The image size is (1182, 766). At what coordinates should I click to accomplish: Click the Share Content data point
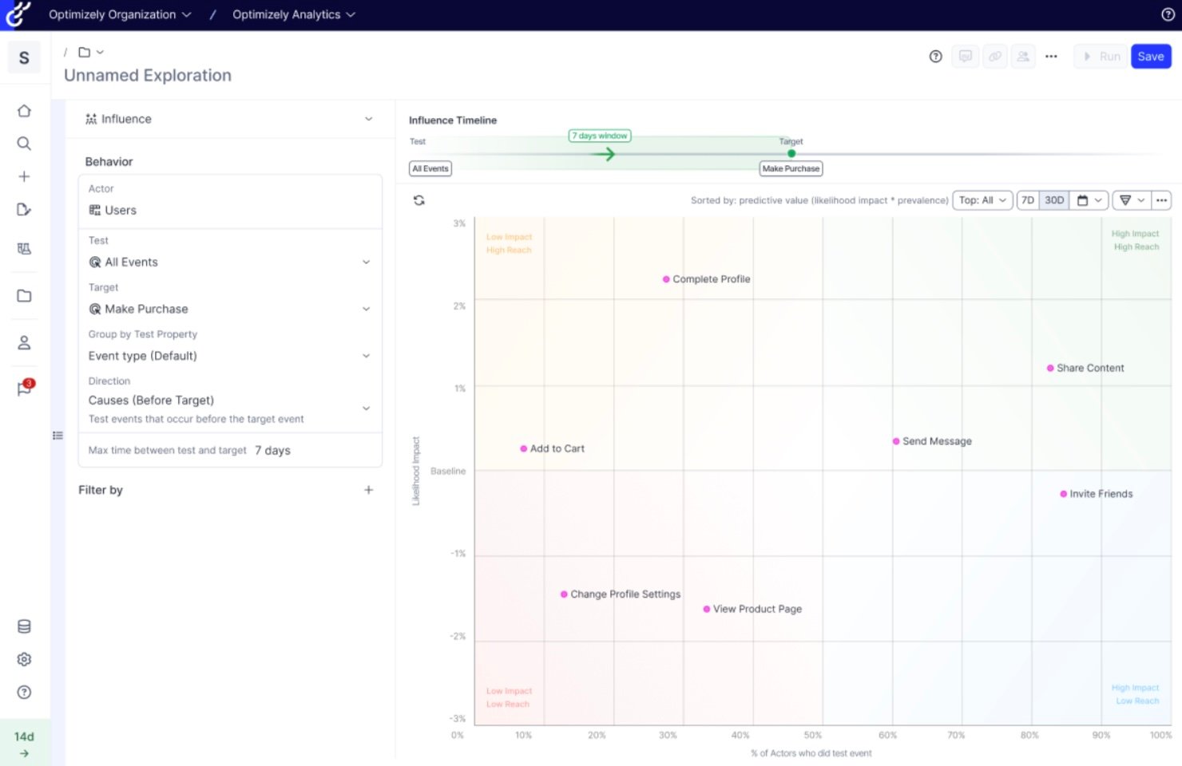point(1050,368)
